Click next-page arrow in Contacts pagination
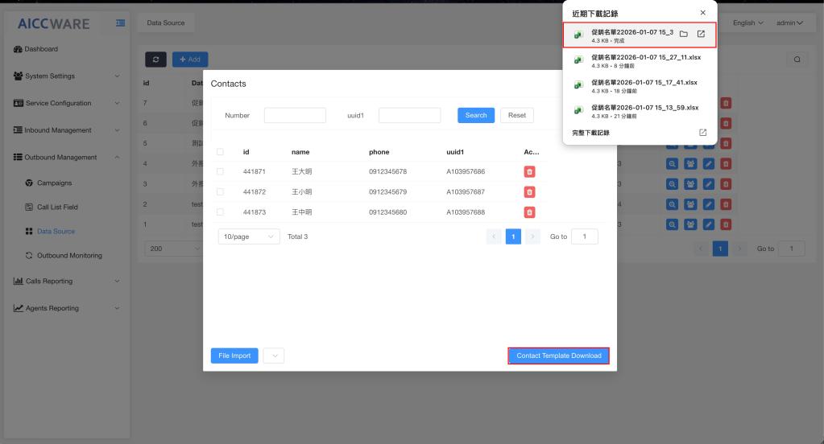This screenshot has height=444, width=824. click(x=532, y=236)
